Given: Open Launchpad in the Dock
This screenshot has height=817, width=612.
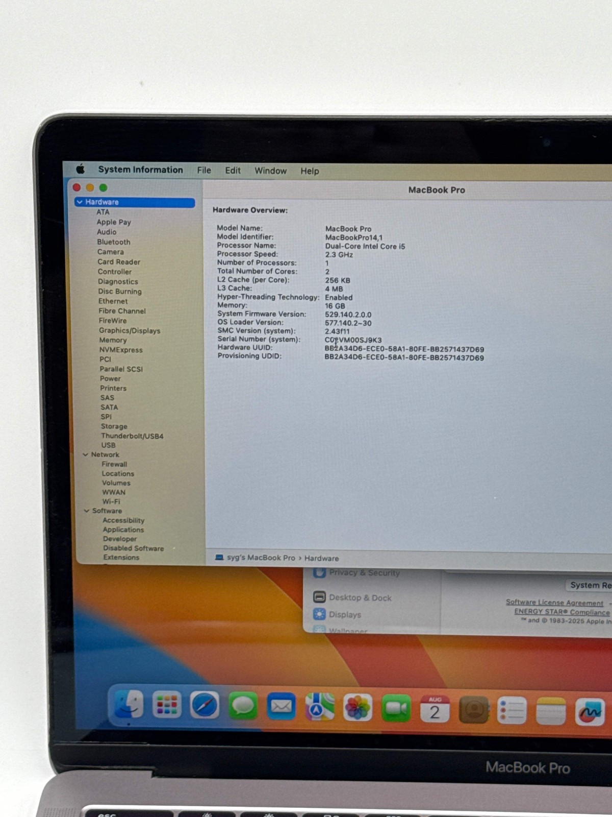Looking at the screenshot, I should coord(167,705).
